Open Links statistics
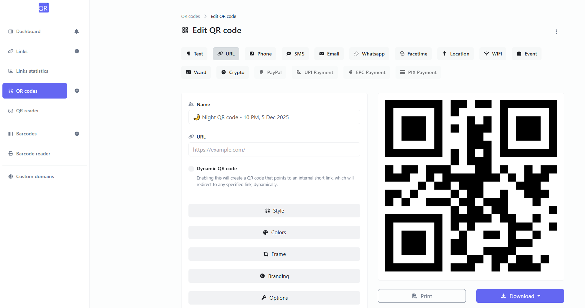Viewport: 585px width, 308px height. [32, 71]
